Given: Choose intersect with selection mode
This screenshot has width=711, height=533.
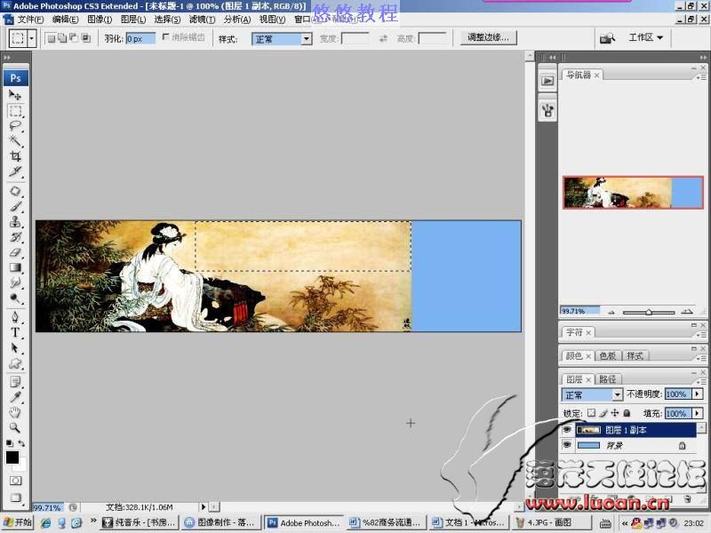Looking at the screenshot, I should coord(85,38).
